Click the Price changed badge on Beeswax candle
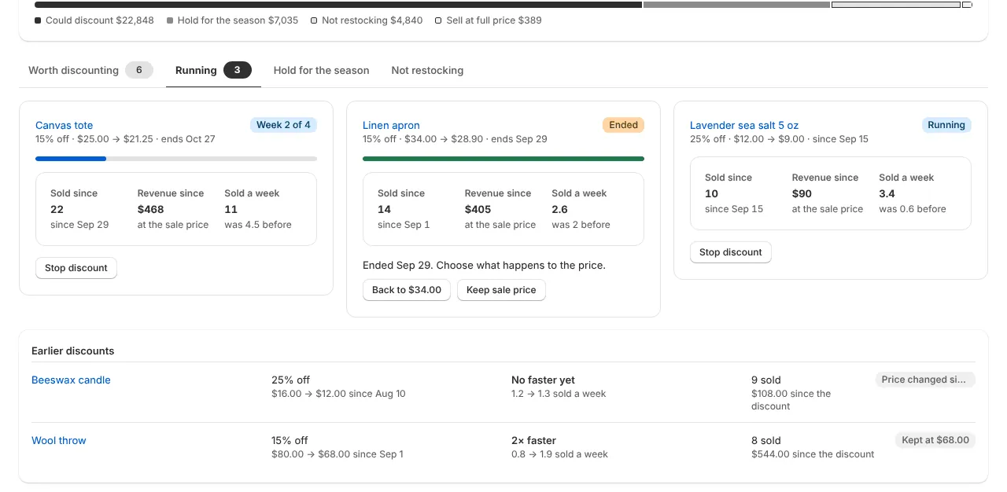Screen dimensions: 1007x492 click(925, 380)
